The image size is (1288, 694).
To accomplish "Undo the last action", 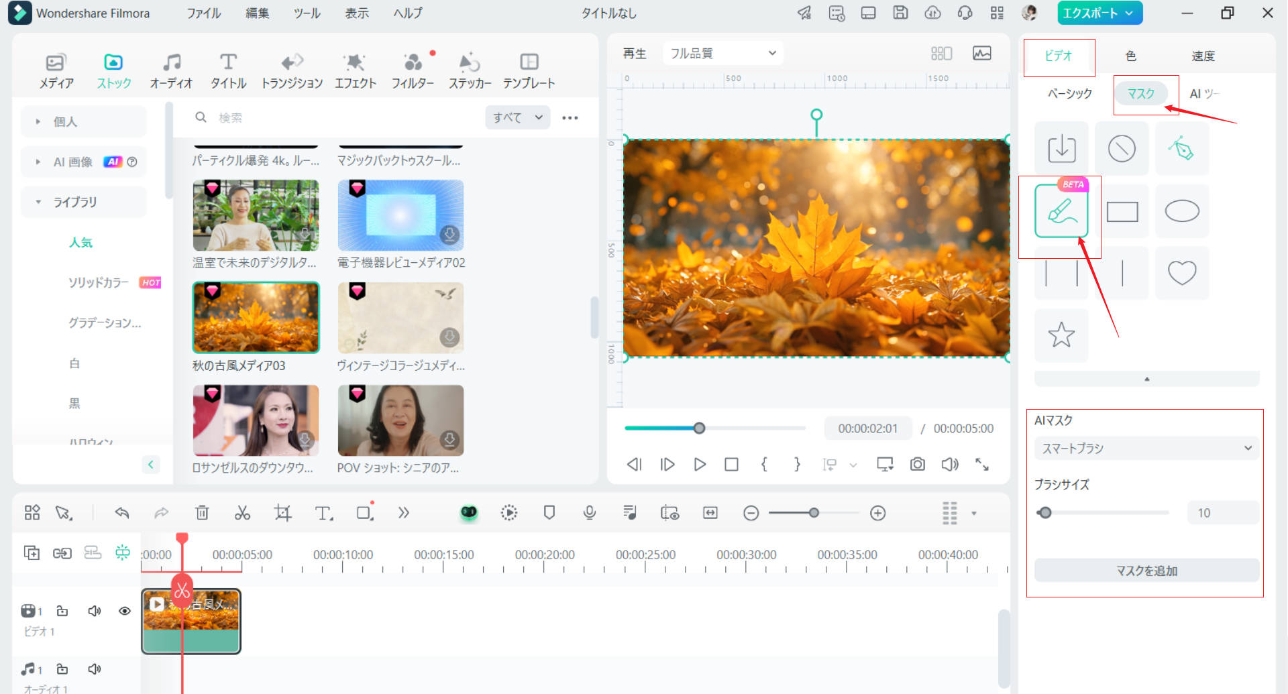I will [121, 513].
